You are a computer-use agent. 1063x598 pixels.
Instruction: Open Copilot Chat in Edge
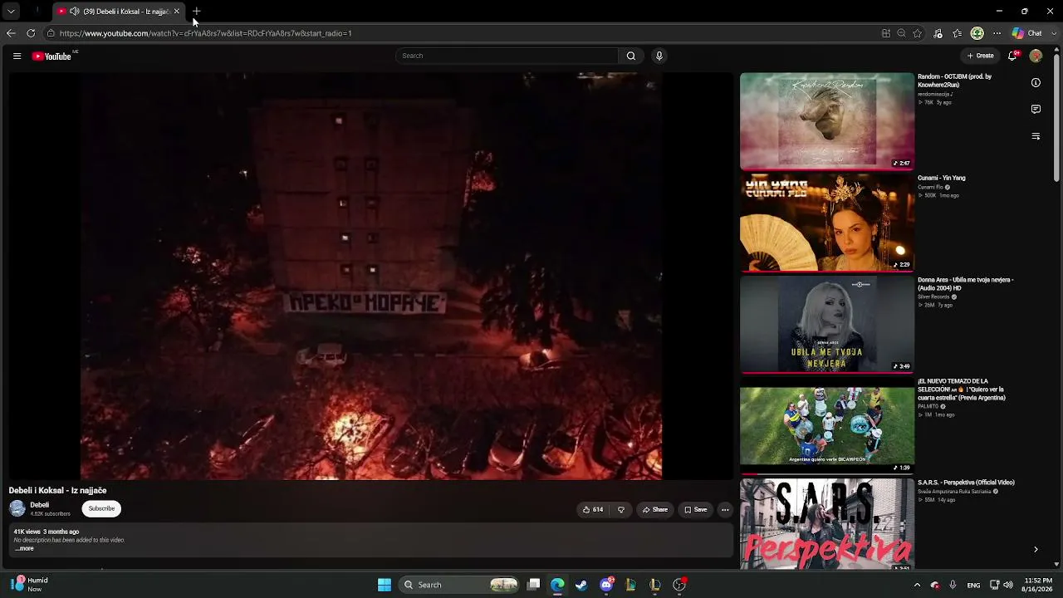(x=1027, y=33)
